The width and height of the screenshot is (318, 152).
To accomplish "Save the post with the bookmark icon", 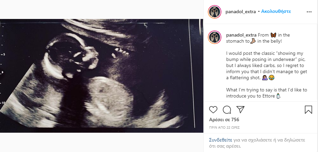I will [308, 110].
